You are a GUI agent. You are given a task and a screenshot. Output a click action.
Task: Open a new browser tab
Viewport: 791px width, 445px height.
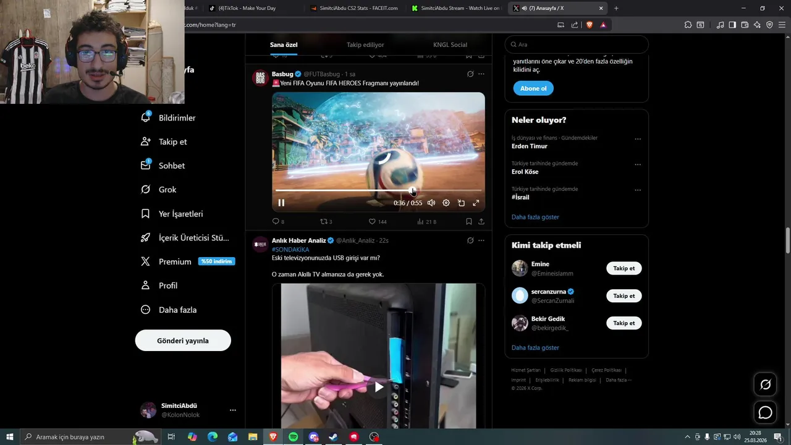(616, 8)
